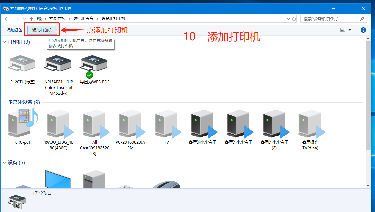Open the view options dropdown arrow
The height and width of the screenshot is (212, 375).
click(349, 30)
